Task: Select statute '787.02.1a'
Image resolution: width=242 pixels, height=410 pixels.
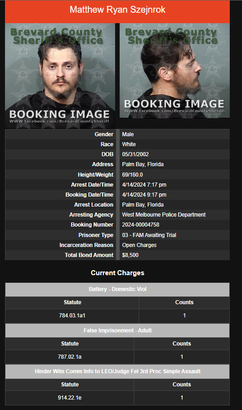Action: pyautogui.click(x=70, y=357)
